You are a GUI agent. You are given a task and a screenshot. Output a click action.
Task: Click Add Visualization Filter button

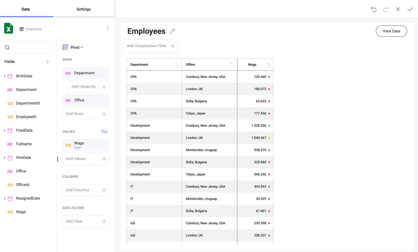pyautogui.click(x=150, y=46)
